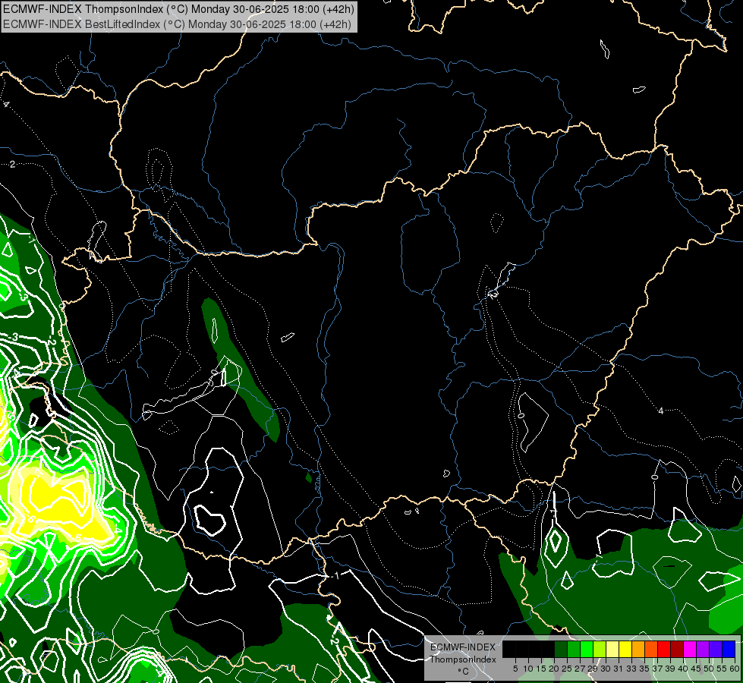Click the legend tick value 30
The width and height of the screenshot is (743, 683).
point(606,669)
